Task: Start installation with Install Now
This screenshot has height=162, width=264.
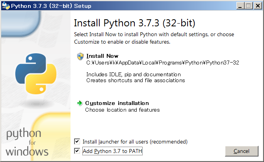Action: click(x=102, y=56)
